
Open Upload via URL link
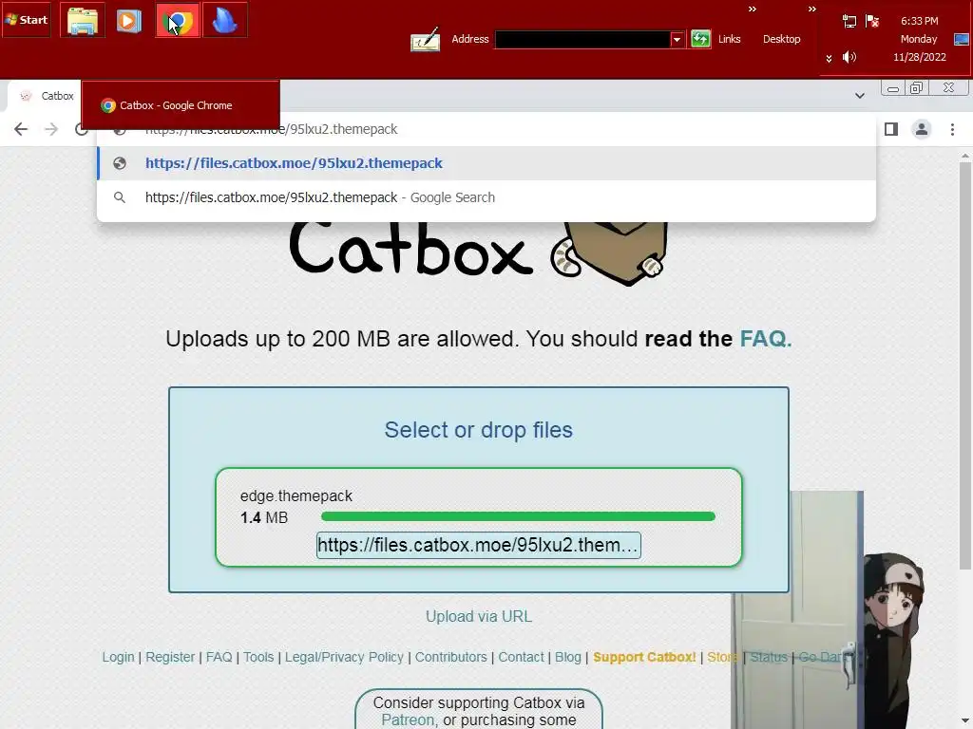pyautogui.click(x=479, y=616)
